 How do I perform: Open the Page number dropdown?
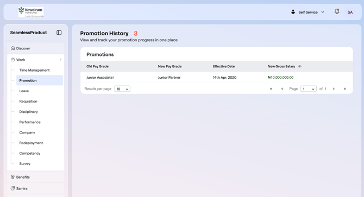pos(308,89)
